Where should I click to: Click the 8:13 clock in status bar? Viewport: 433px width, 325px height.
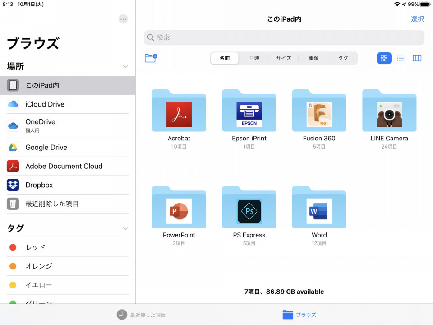(8, 4)
